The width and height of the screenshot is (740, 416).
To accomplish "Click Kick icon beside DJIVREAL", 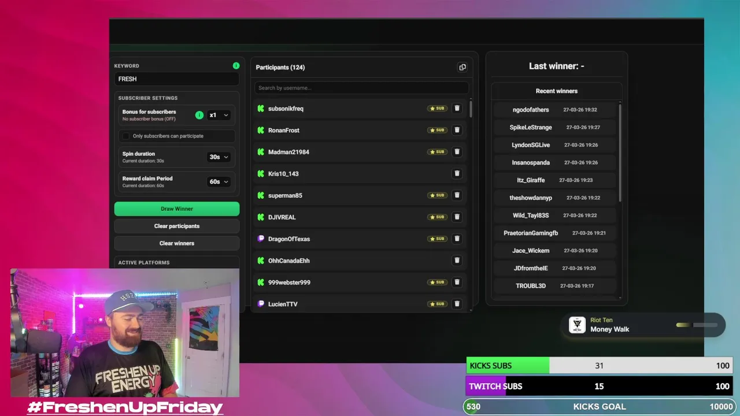I will point(261,217).
